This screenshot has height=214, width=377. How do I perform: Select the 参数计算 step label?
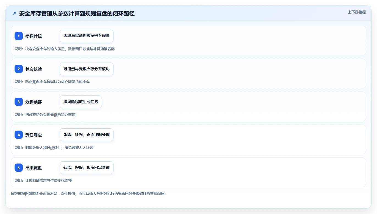click(34, 36)
